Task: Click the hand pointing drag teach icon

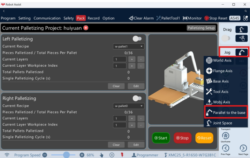Action: tap(242, 38)
